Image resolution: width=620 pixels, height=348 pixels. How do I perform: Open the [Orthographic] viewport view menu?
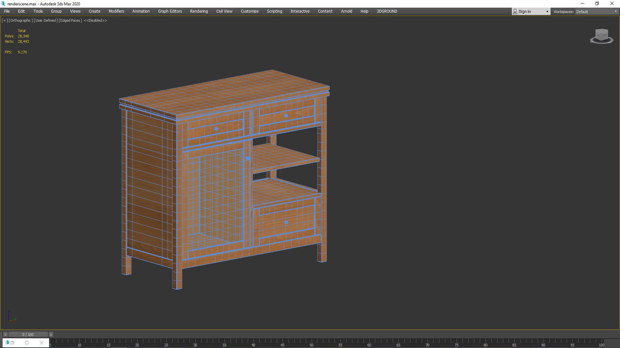click(21, 20)
